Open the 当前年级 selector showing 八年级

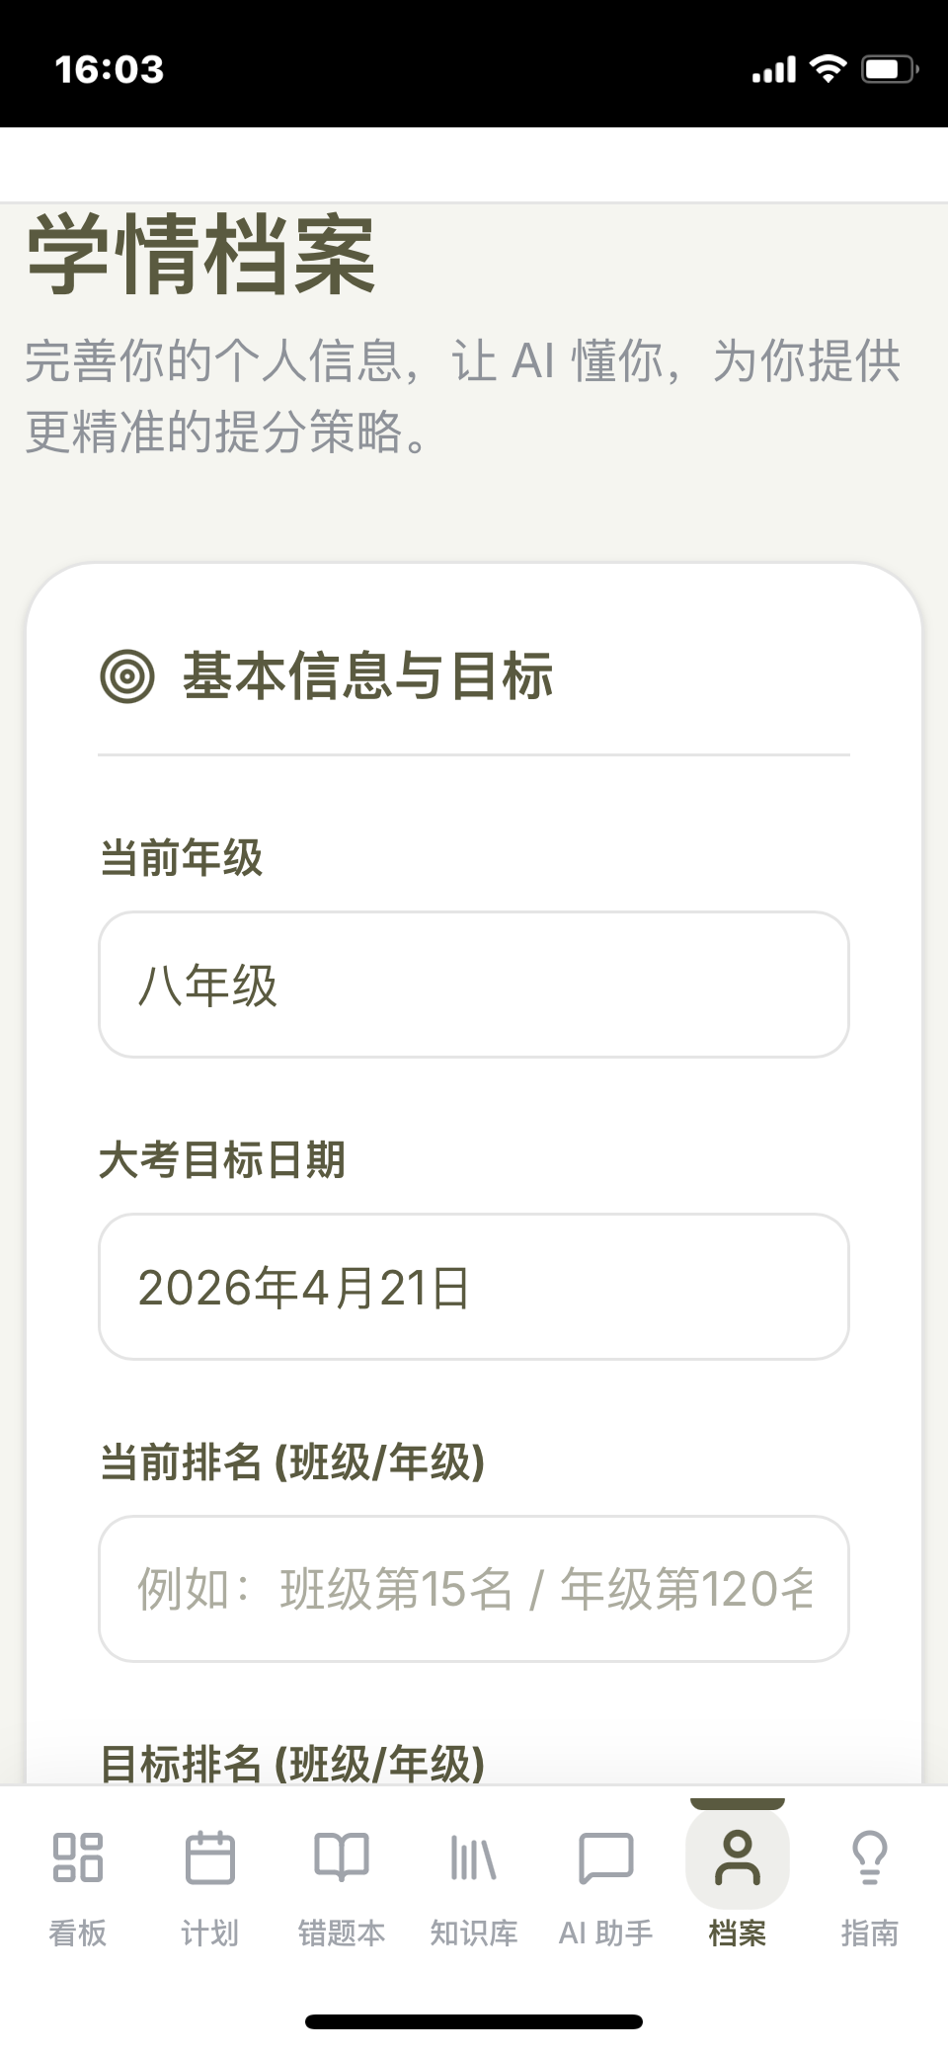coord(474,985)
